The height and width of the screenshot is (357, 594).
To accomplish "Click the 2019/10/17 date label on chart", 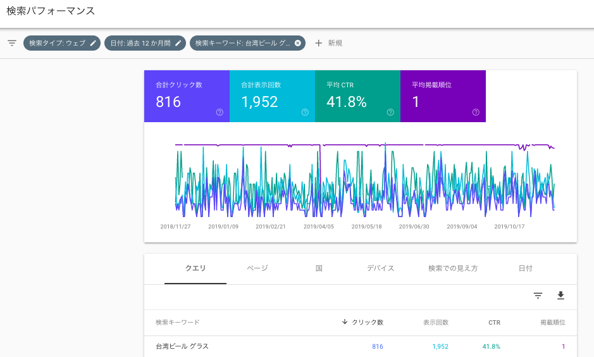I will 509,227.
